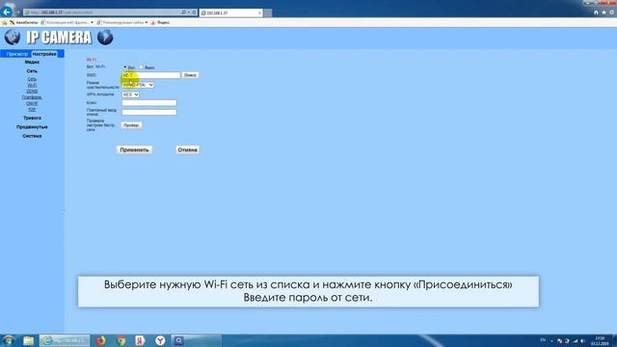The width and height of the screenshot is (617, 347).
Task: Click the Применить button
Action: (135, 150)
